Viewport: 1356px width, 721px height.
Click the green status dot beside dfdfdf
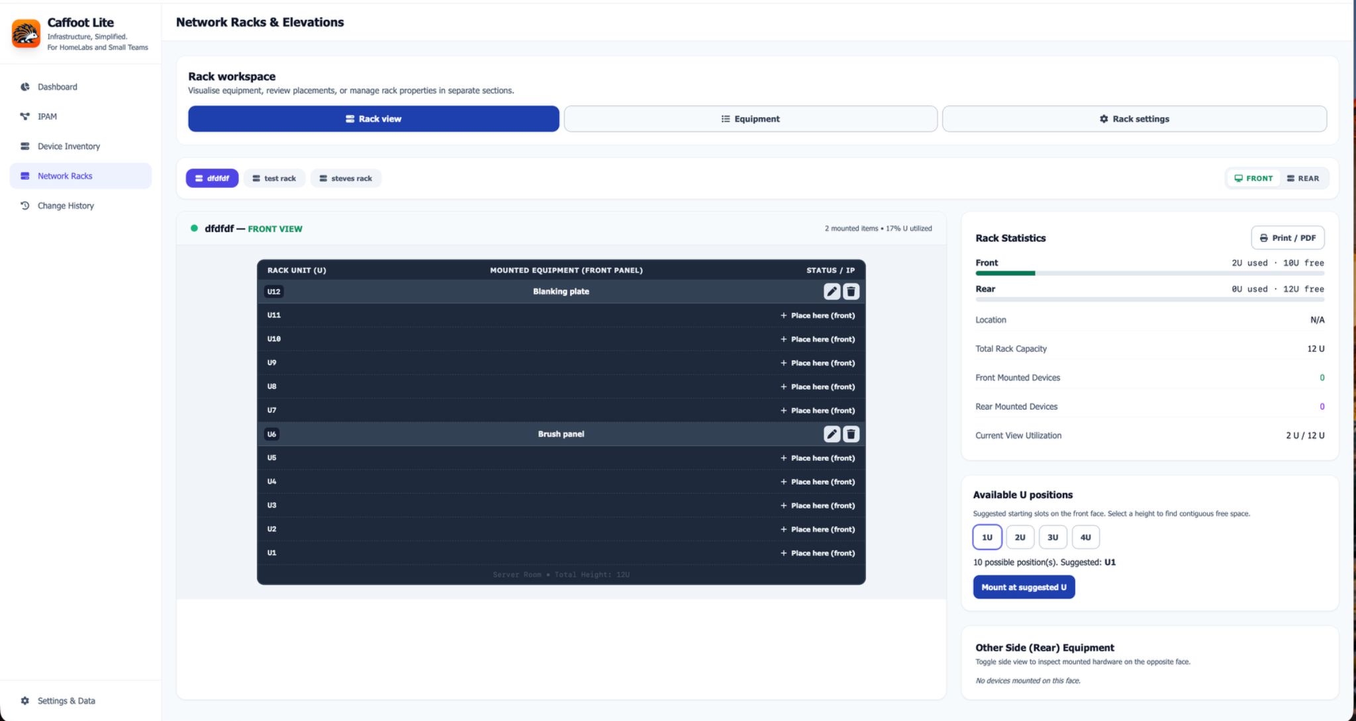194,228
